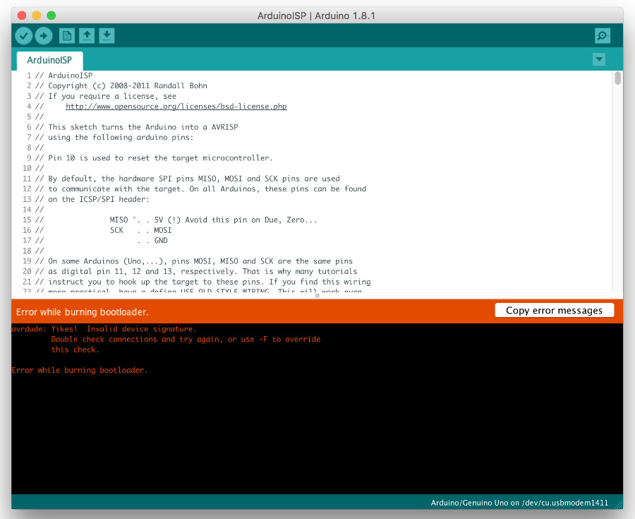
Task: Click 'avrdude: Yikes! Invalid device signature.' line
Action: [x=104, y=329]
